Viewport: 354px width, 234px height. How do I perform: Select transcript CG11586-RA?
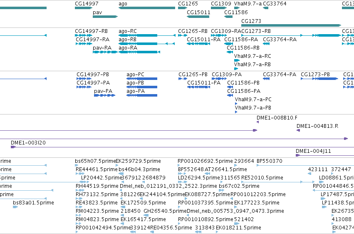(241, 39)
